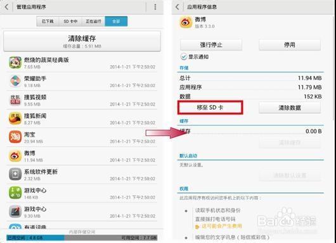Screen dimensions: 336x243
Task: Click 读取手机状态和身份 permission
Action: tap(217, 211)
